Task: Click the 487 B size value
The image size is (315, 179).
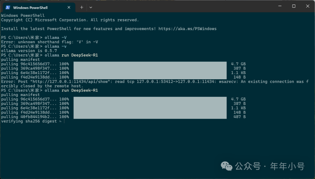Action: (x=240, y=117)
